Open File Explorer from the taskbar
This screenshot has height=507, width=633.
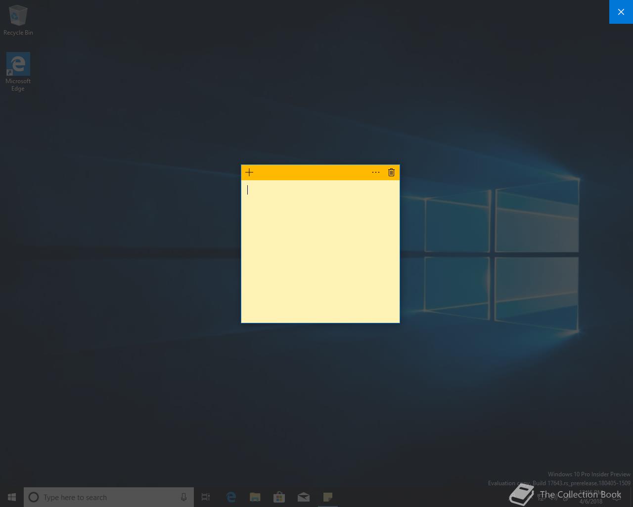tap(255, 497)
